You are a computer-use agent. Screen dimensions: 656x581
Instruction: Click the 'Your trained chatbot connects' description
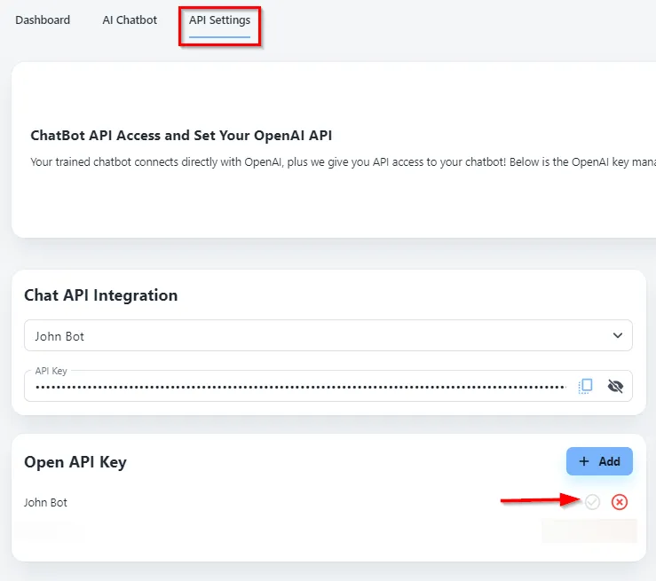(x=343, y=162)
